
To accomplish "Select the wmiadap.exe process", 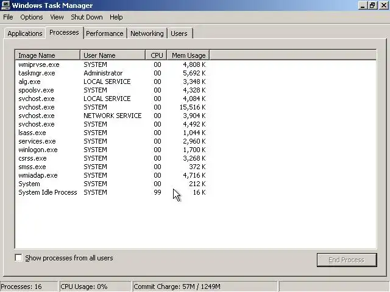I will point(112,175).
